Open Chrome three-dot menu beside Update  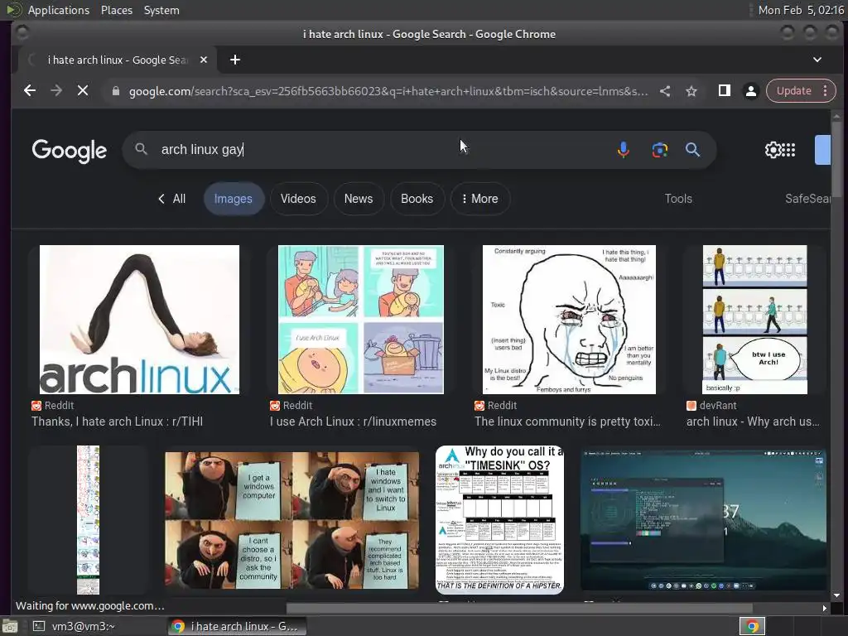pyautogui.click(x=826, y=91)
